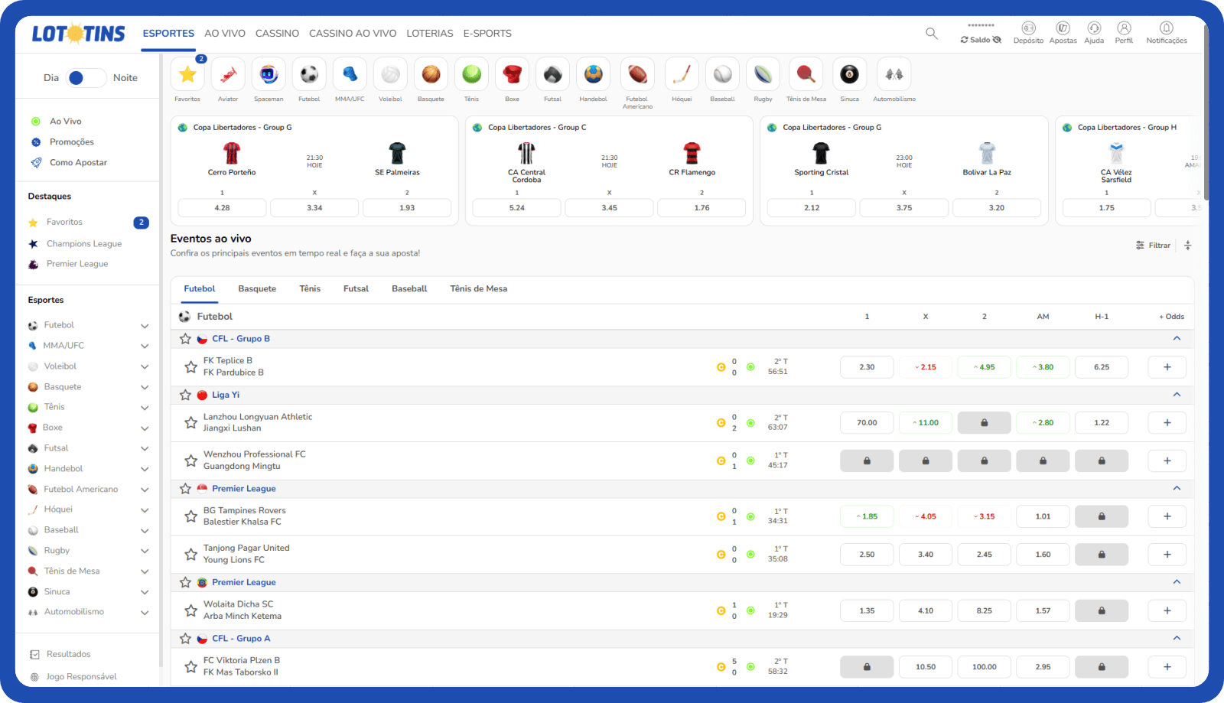
Task: Click the search magnifier icon
Action: tap(931, 34)
